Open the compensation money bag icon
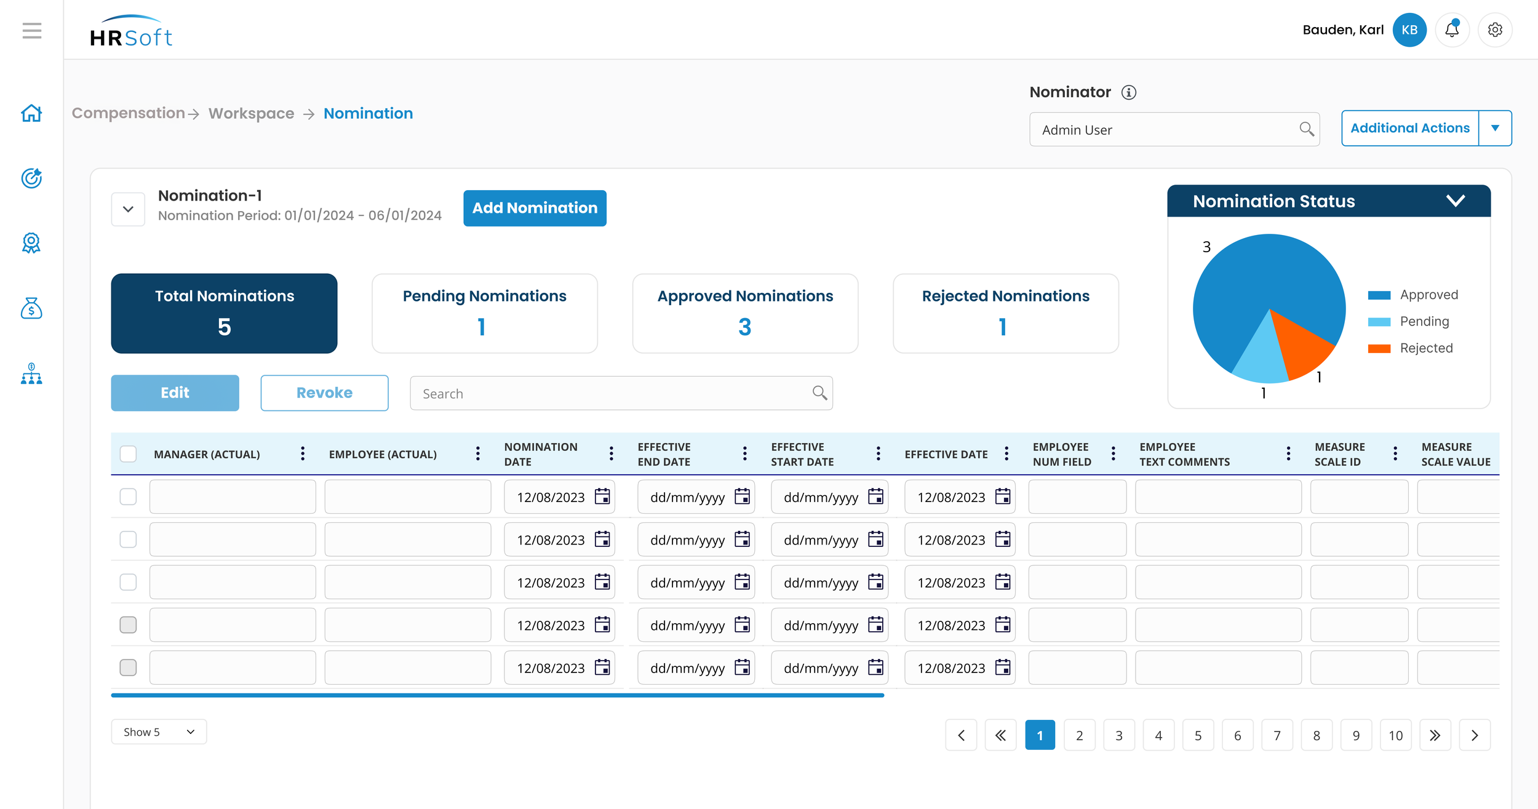The height and width of the screenshot is (809, 1538). pyautogui.click(x=31, y=308)
